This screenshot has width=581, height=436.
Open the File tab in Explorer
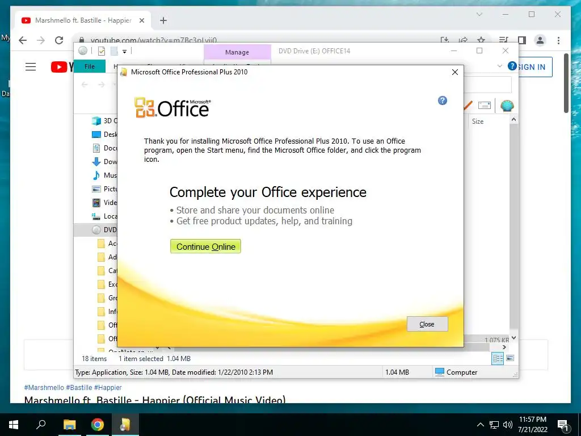pos(90,66)
